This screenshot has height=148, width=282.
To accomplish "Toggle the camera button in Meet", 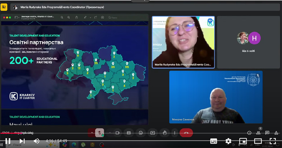I will [118, 133].
